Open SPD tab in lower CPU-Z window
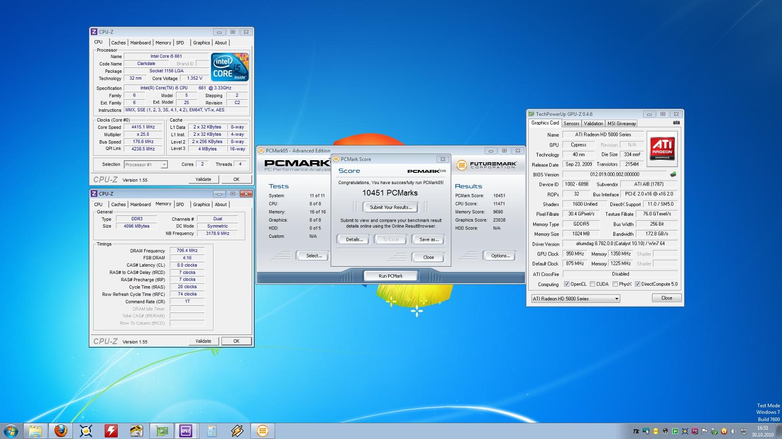Screen dimensions: 782x439 click(180, 205)
